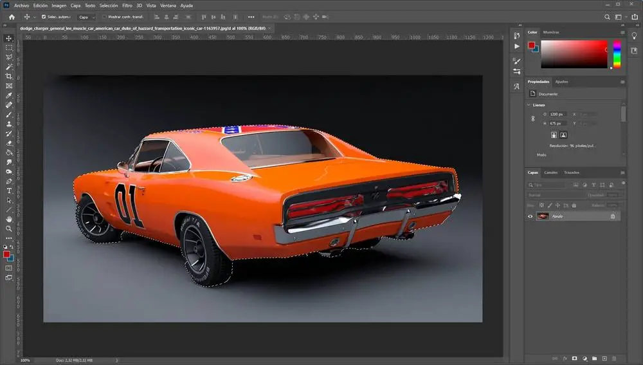Select the Clone Stamp tool
Screen dimensions: 643x365
[x=9, y=124]
